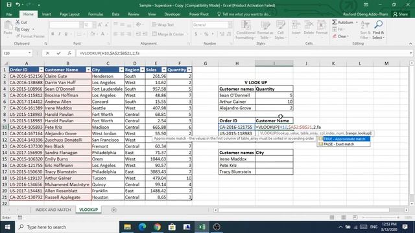
Task: Click the Insert cells icon
Action: point(296,25)
